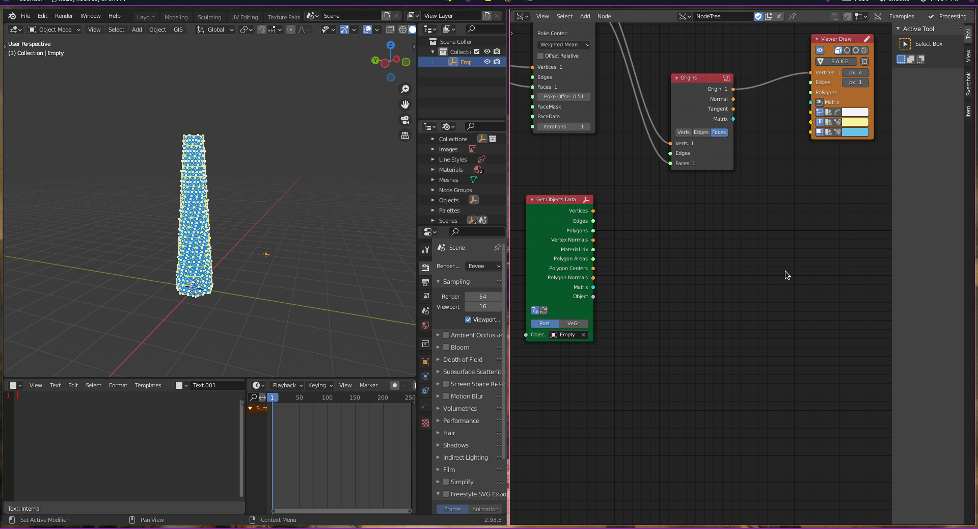Open the Keying dropdown in timeline
Image resolution: width=978 pixels, height=529 pixels.
(x=319, y=385)
